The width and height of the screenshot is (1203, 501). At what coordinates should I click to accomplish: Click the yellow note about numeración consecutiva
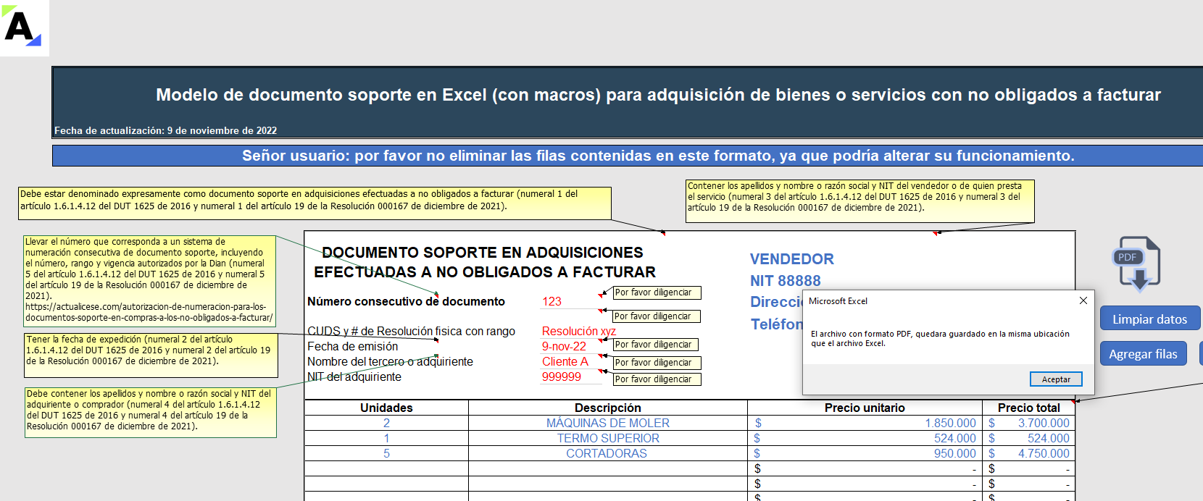click(x=150, y=281)
